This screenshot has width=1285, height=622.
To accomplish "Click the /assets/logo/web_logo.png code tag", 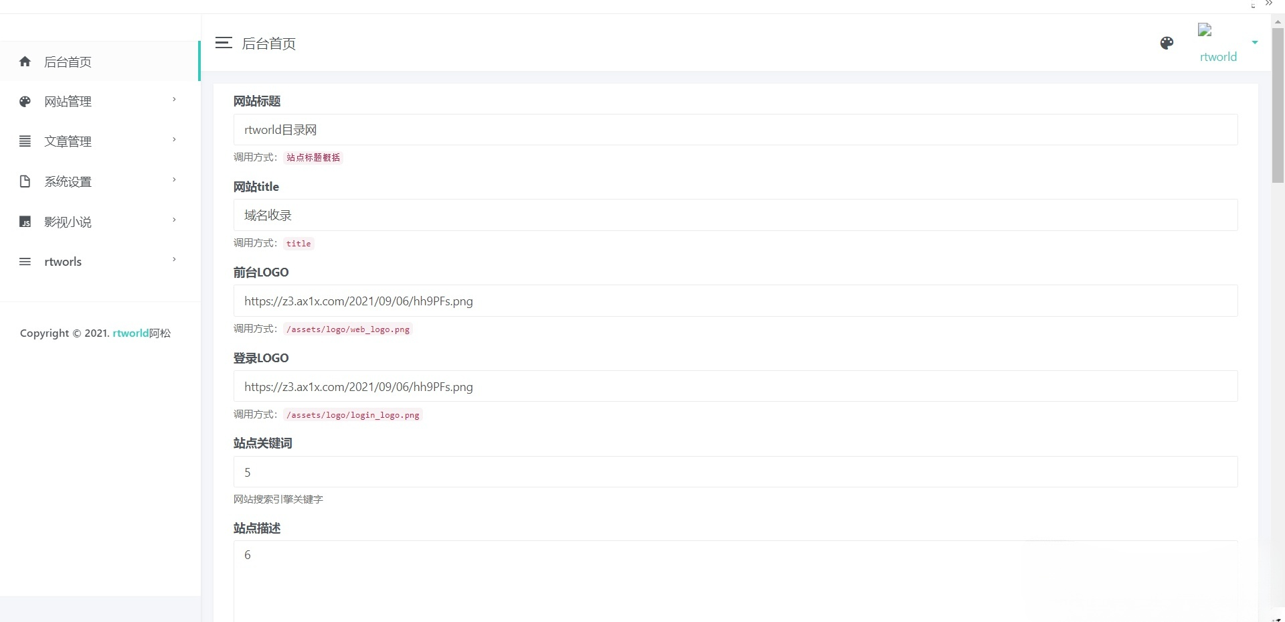I will [348, 329].
